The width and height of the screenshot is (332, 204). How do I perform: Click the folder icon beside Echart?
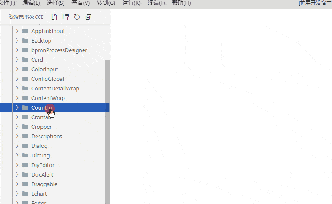25,194
